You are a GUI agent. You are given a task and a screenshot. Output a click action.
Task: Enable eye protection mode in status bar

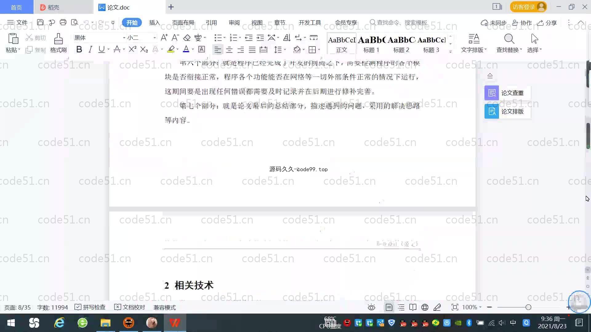click(x=372, y=307)
